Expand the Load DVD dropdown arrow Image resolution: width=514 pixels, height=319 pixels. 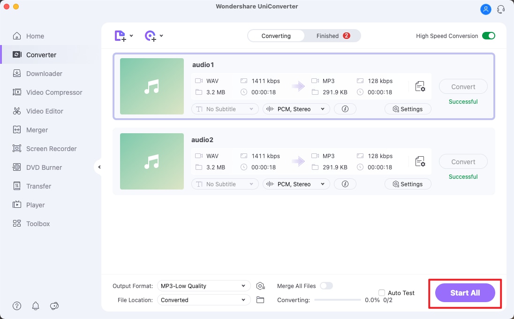[161, 36]
